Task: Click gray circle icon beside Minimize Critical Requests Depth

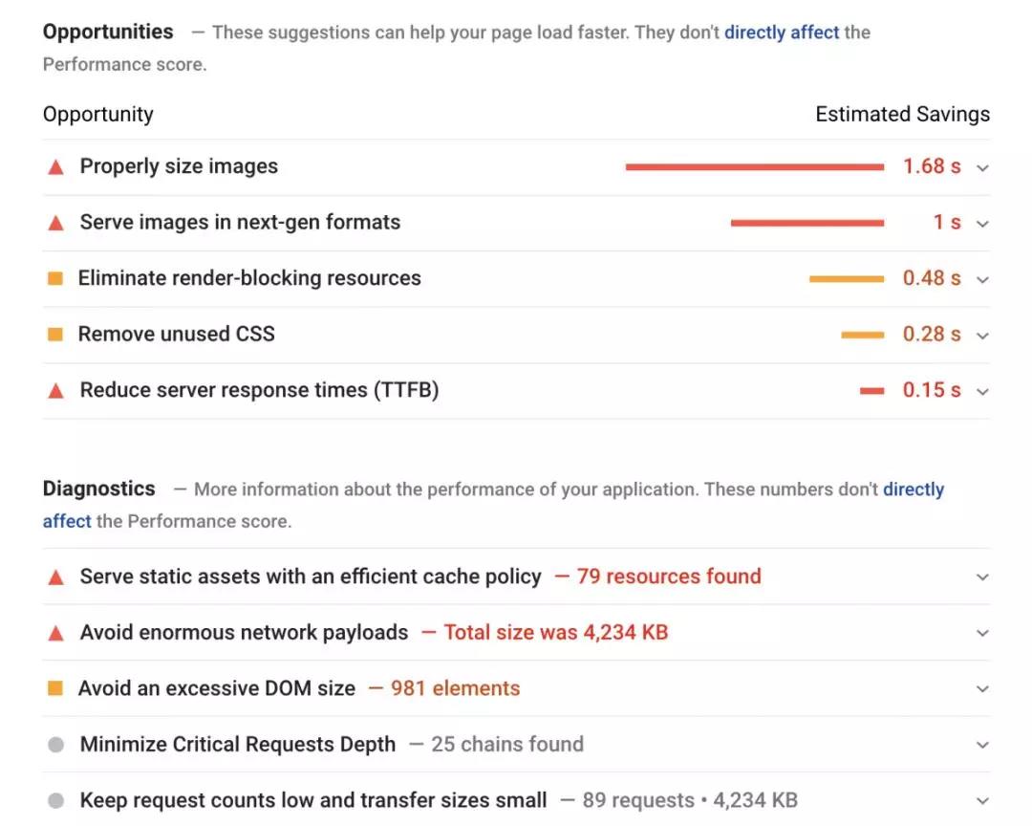Action: pyautogui.click(x=55, y=745)
